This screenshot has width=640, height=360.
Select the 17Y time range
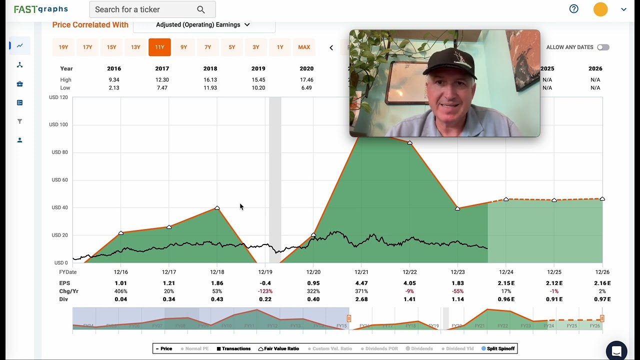coord(87,47)
